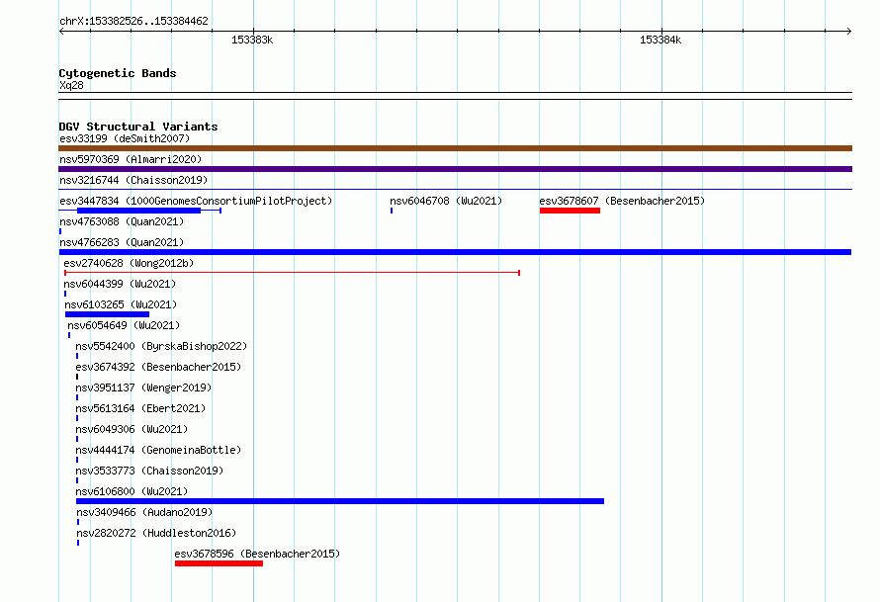Screen dimensions: 880x602
Task: Click esv3674392 (Besenbacher2015) label
Action: click(158, 367)
